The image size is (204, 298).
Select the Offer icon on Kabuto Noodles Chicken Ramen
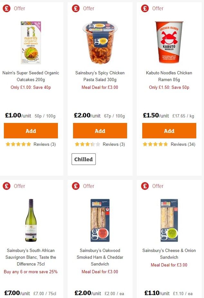145,8
